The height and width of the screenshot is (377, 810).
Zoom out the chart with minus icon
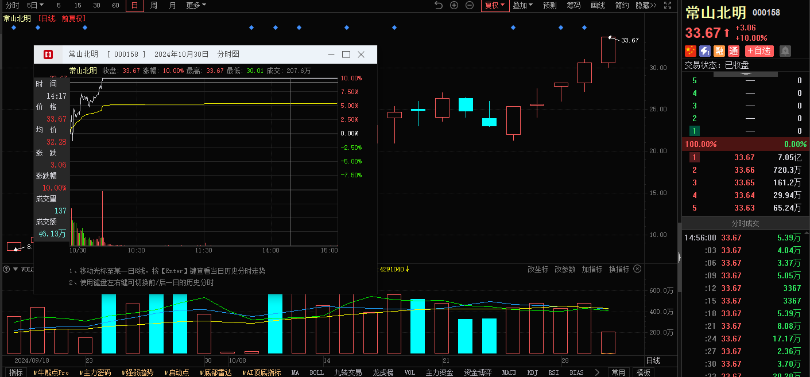470,5
